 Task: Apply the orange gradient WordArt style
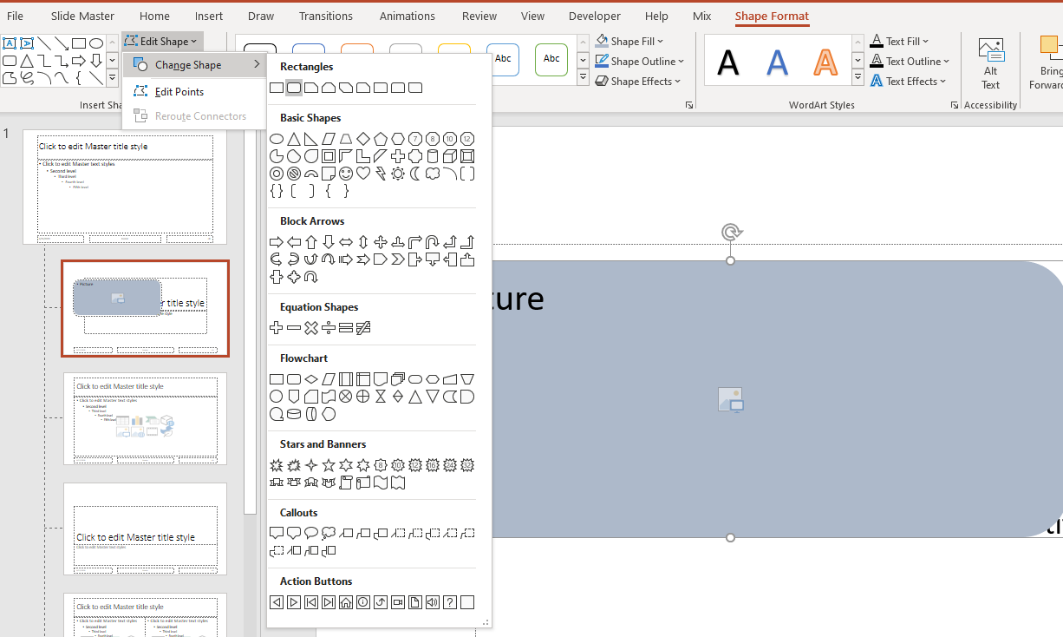click(825, 62)
